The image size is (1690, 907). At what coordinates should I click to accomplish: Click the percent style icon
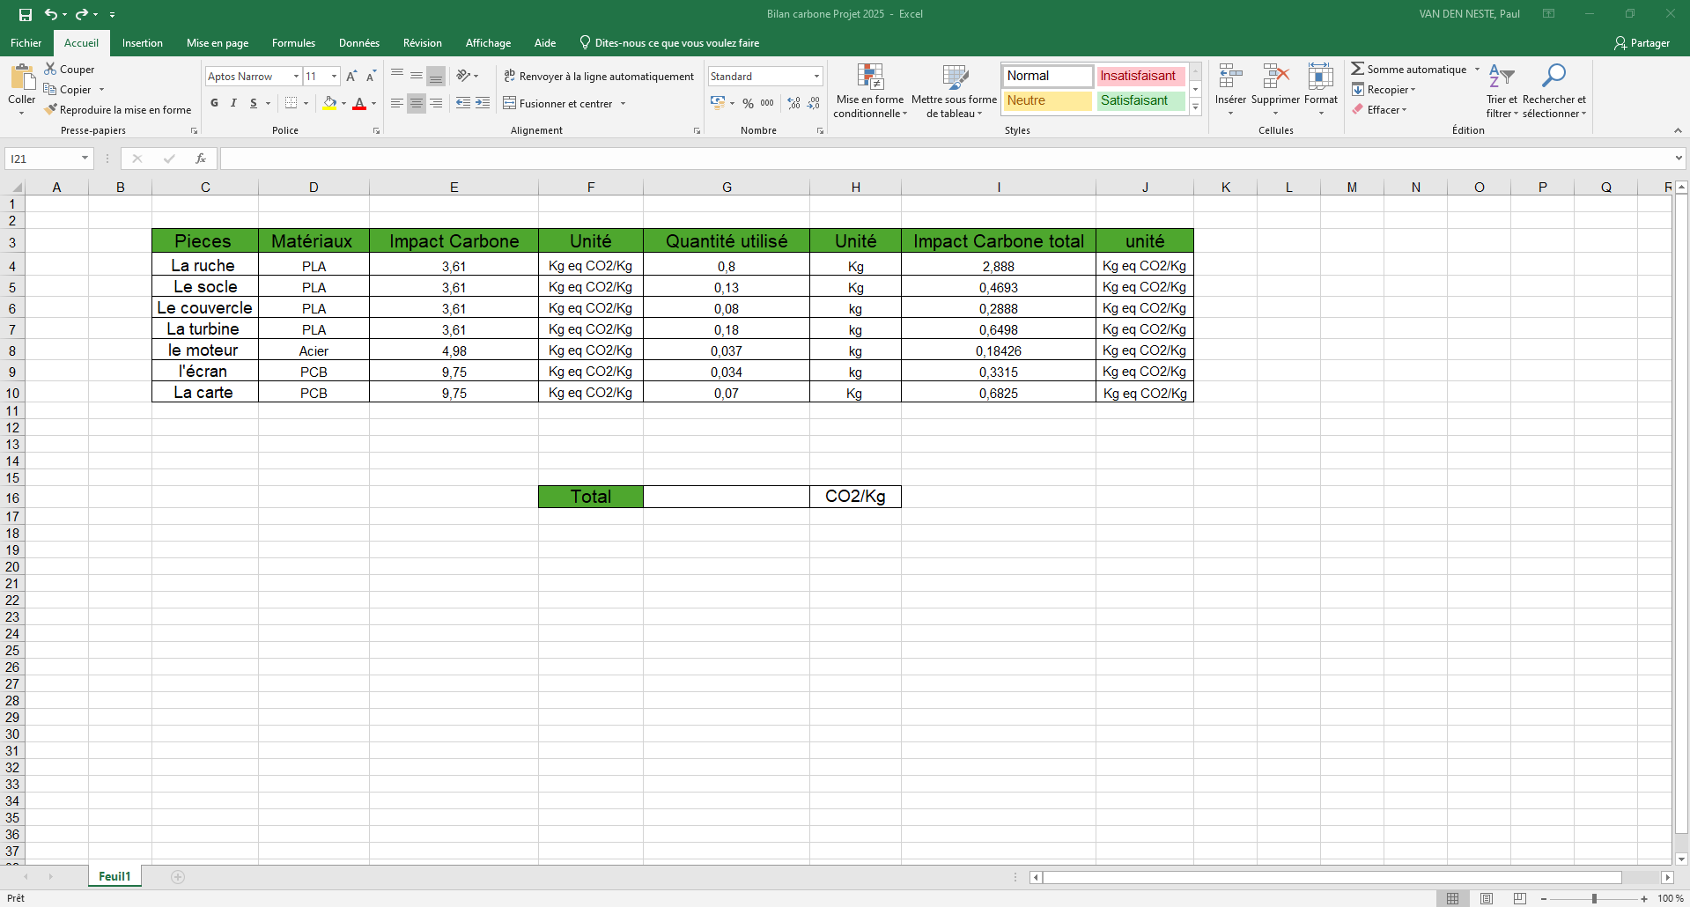pos(748,103)
